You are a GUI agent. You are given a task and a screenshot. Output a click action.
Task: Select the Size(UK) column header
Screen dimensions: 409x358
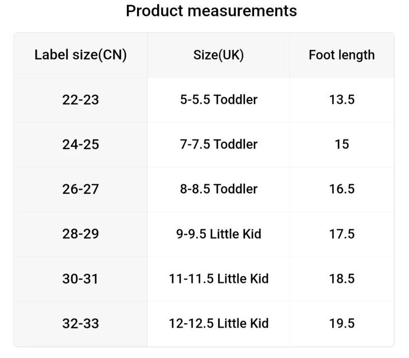[x=219, y=55]
